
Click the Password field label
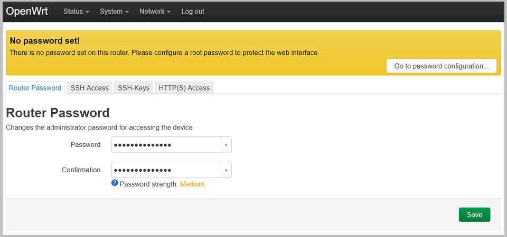coord(86,145)
